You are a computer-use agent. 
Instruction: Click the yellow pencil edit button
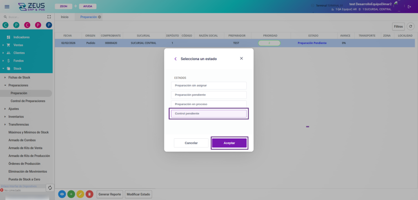click(80, 194)
